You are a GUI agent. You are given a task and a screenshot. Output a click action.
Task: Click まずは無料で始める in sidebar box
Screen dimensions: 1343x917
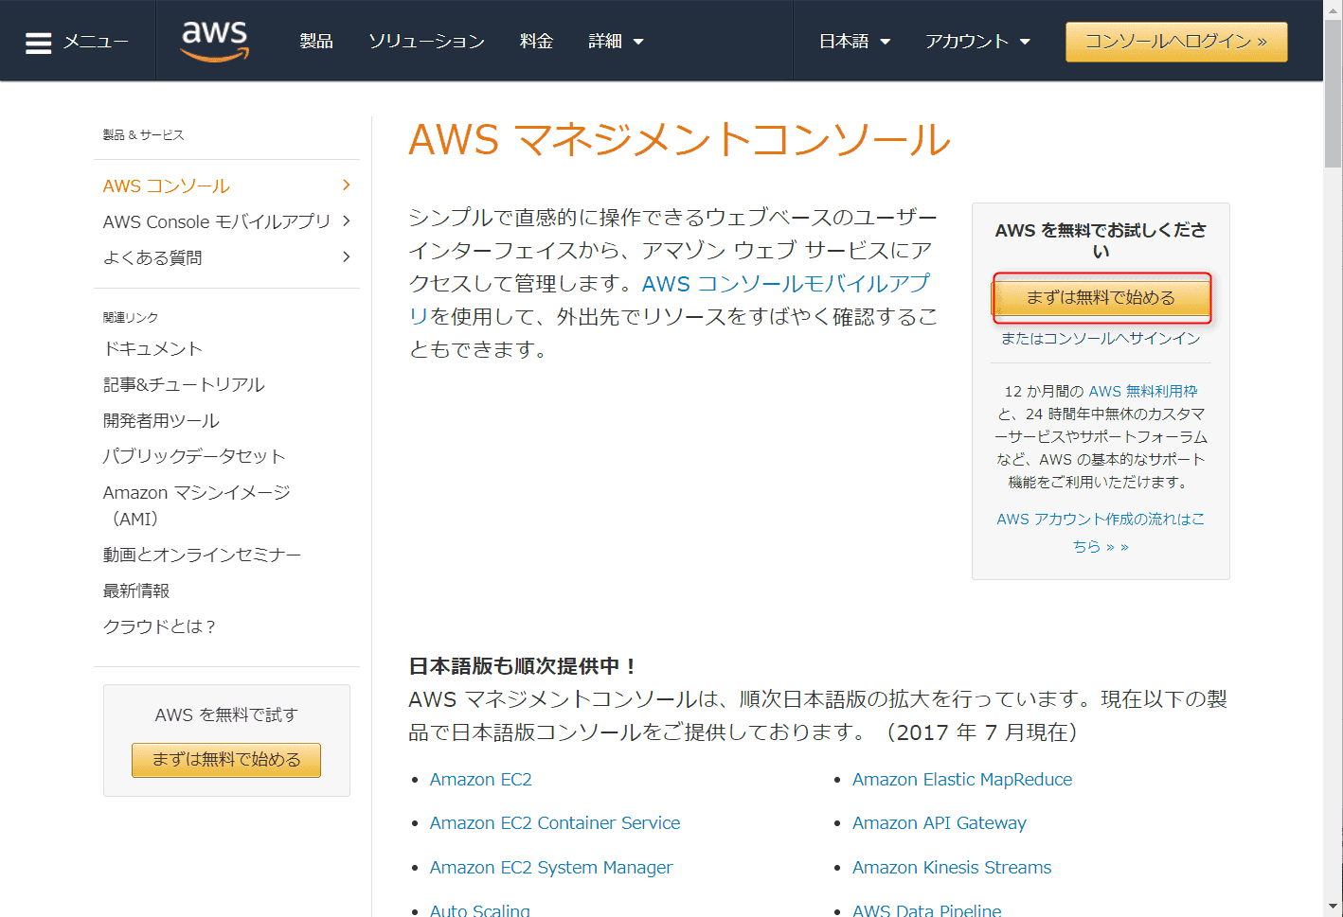(226, 760)
